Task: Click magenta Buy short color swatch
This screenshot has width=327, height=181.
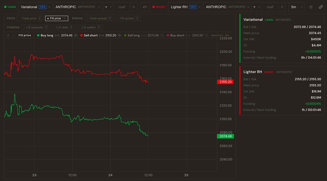Action: click(x=168, y=35)
